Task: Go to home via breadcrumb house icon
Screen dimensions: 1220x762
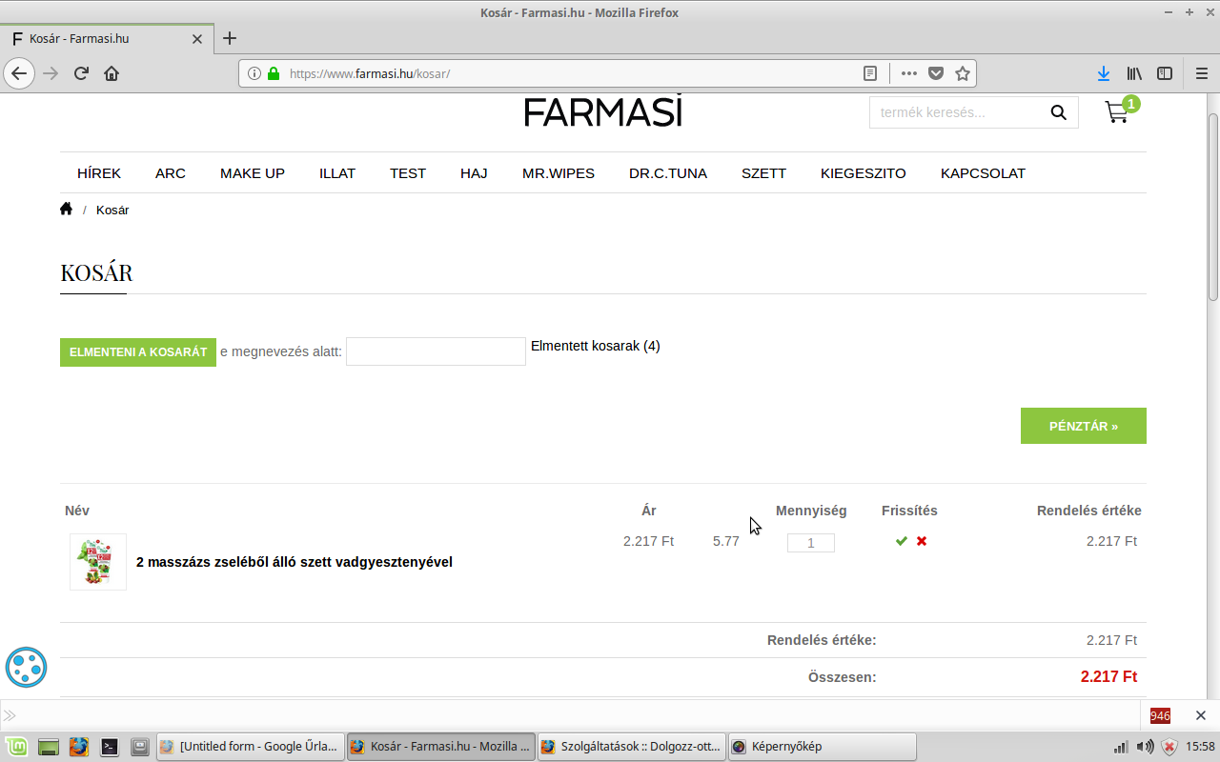Action: click(x=66, y=210)
